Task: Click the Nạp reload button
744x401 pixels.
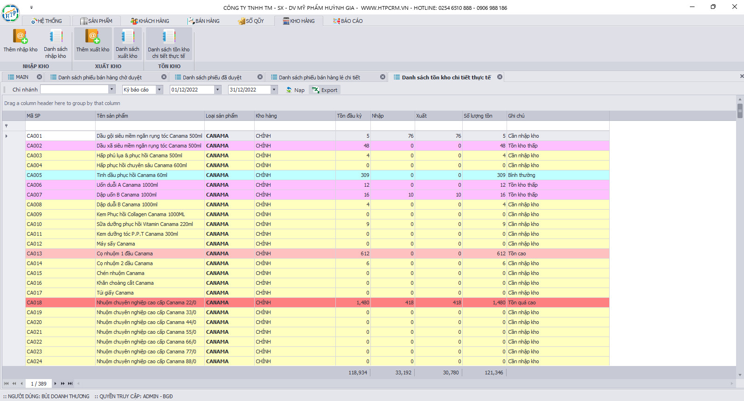Action: [x=295, y=90]
